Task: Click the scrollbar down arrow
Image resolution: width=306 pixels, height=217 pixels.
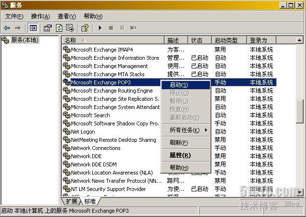Action: [300, 192]
